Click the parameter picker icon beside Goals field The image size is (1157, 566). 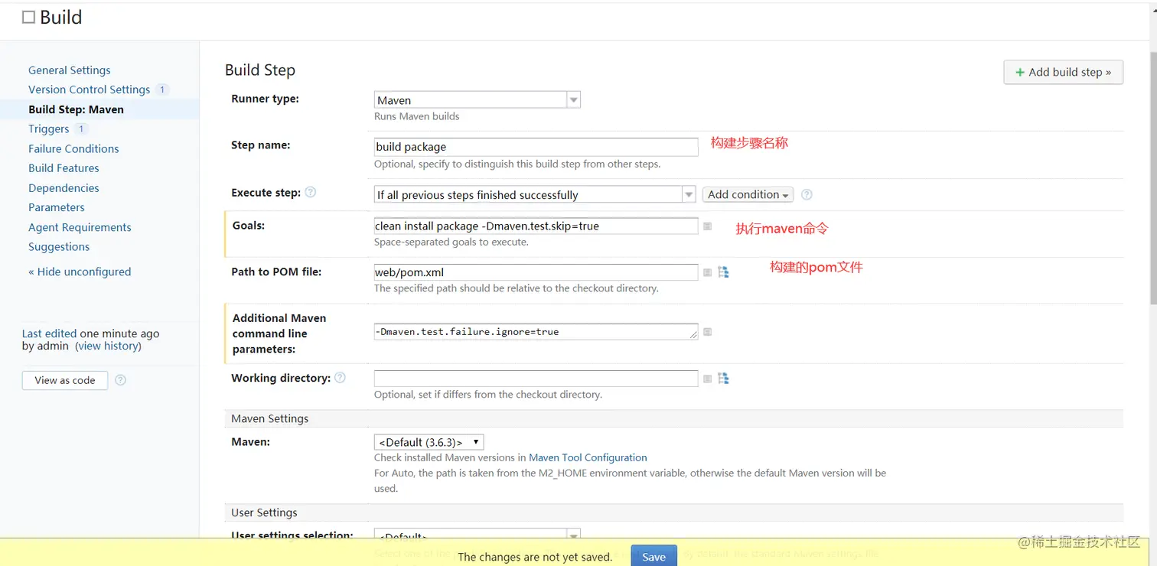[708, 226]
